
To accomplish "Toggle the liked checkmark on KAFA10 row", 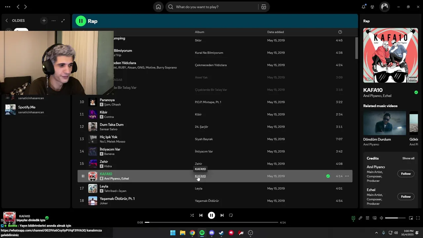I will tap(328, 176).
